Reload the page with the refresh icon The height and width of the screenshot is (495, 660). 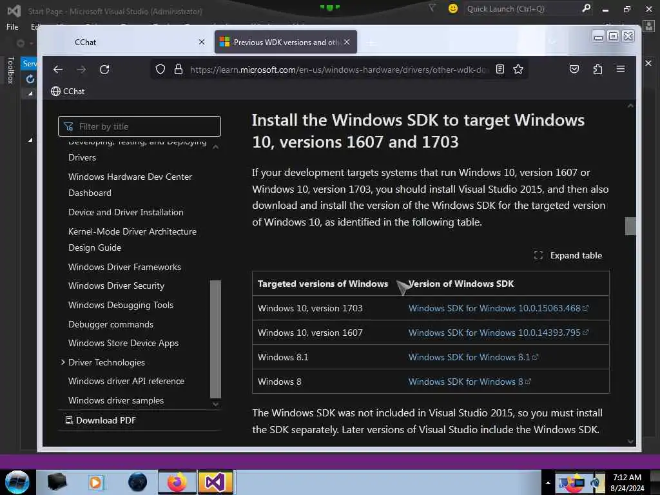pos(104,70)
